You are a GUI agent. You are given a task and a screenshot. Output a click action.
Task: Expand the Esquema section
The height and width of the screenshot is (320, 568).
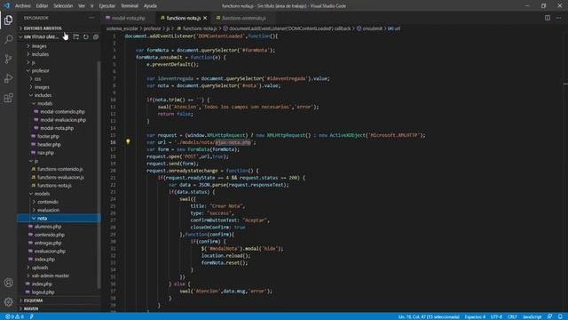click(34, 300)
